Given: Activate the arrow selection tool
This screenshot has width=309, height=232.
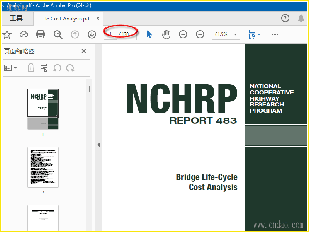Looking at the screenshot, I should (x=149, y=34).
